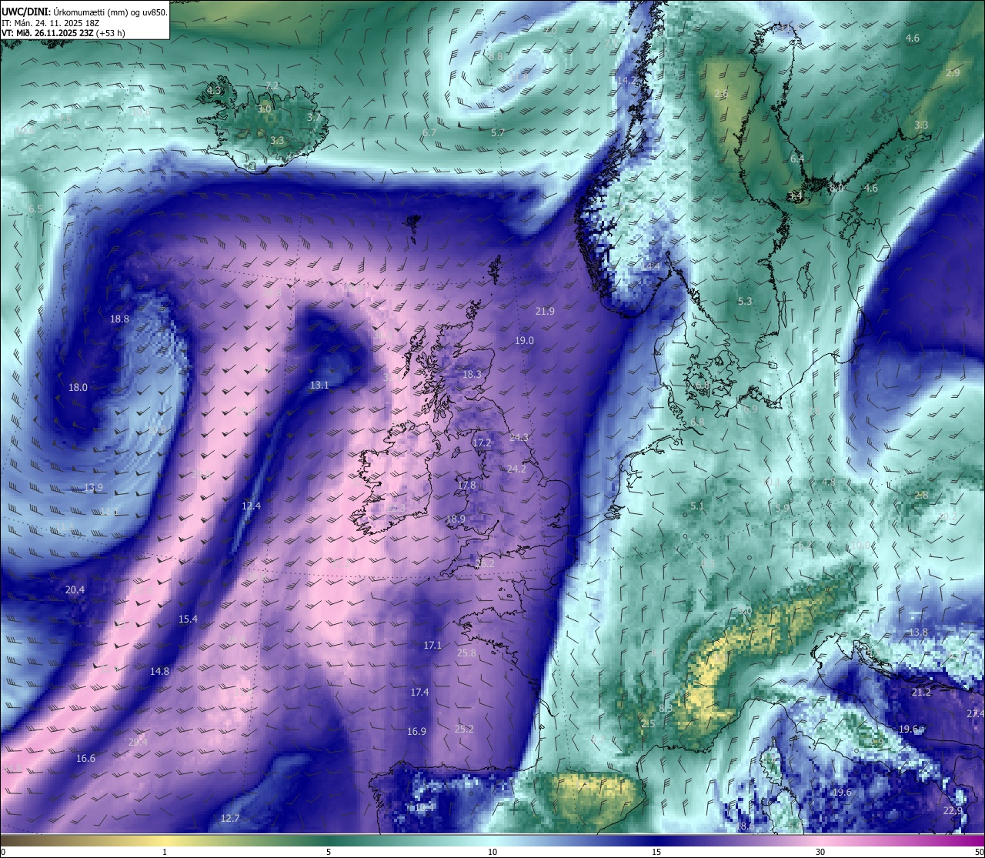Click the '13.9' value on the map
Image resolution: width=985 pixels, height=858 pixels.
pyautogui.click(x=93, y=488)
